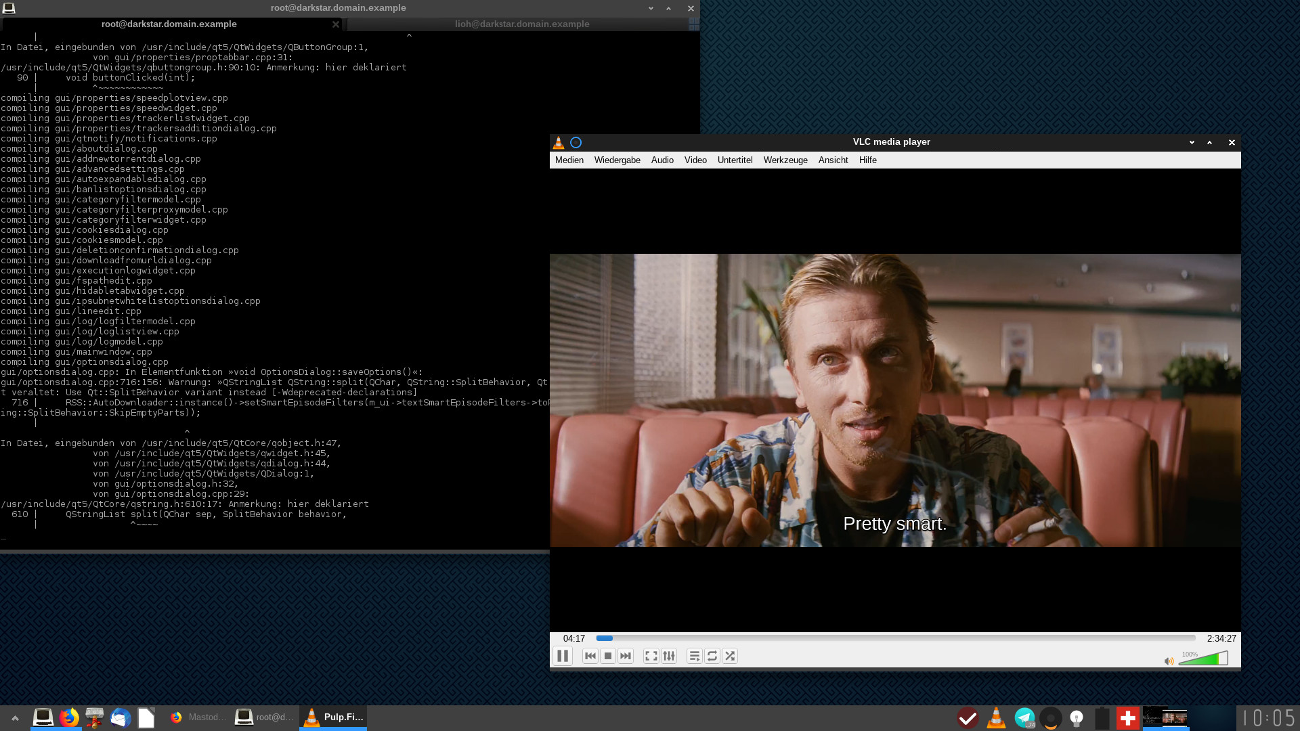Launch Thunderbird mail from taskbar
The image size is (1300, 731).
click(121, 717)
